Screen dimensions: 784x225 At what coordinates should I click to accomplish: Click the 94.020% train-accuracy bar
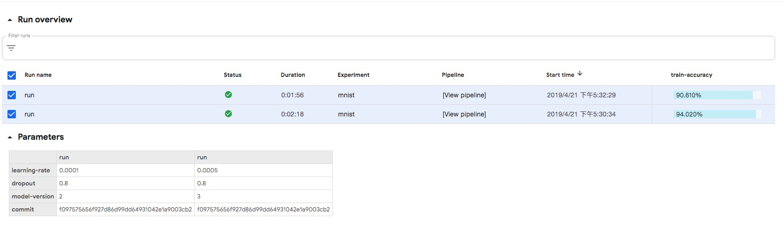(714, 114)
